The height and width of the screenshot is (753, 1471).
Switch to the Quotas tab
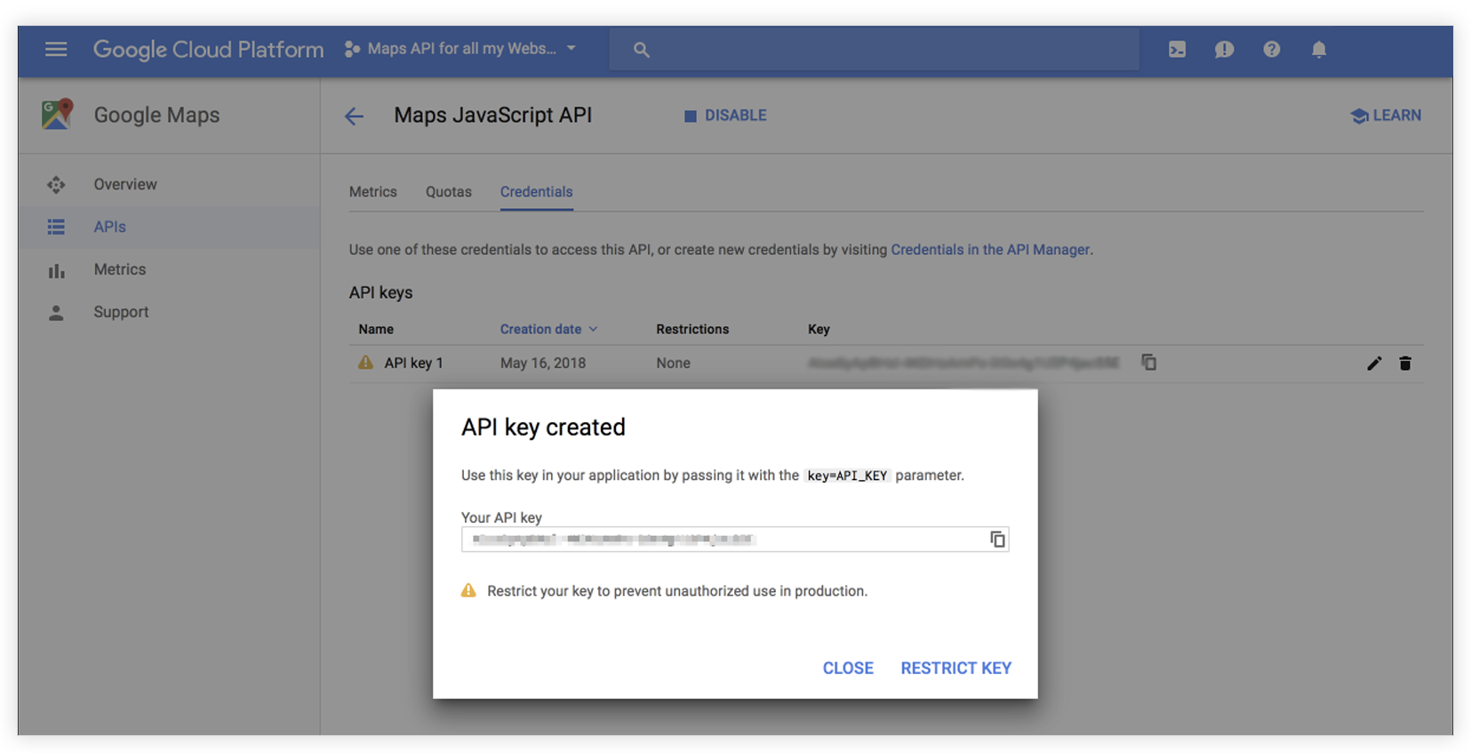tap(449, 191)
